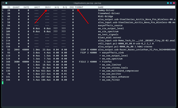Click the Razer Leviathan V2 Pro alsa_output entry

pos(136,50)
